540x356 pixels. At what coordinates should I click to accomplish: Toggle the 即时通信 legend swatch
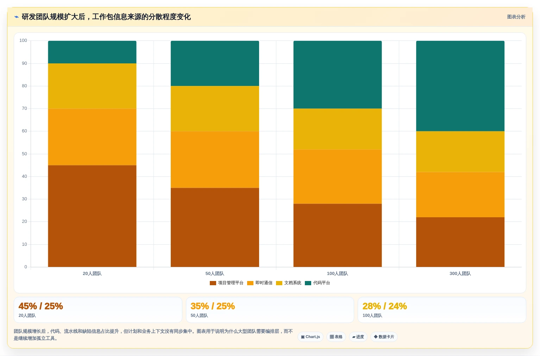[x=250, y=283]
